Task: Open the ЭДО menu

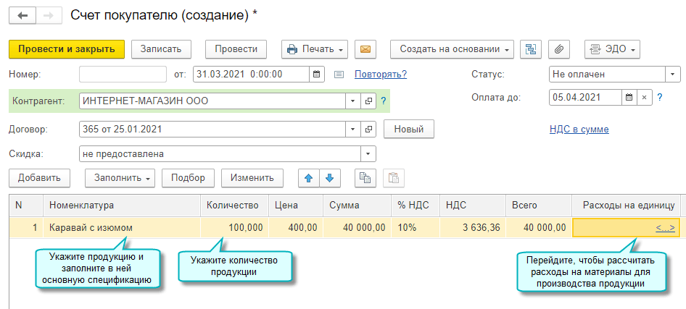Action: (612, 49)
